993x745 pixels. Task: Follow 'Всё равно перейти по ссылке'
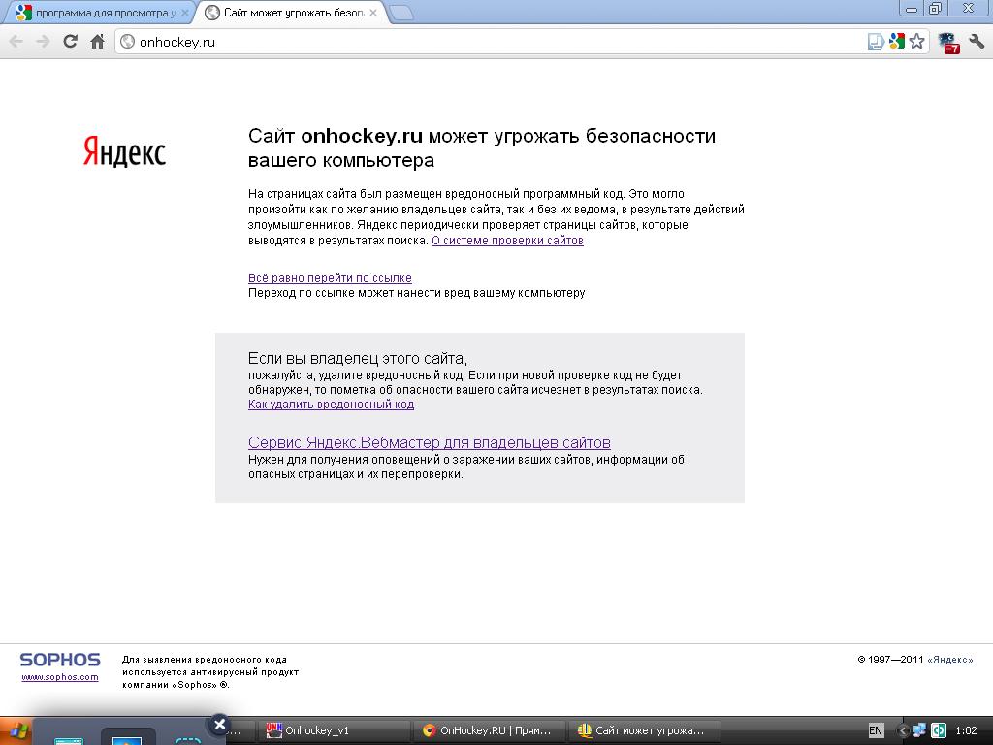[x=330, y=278]
